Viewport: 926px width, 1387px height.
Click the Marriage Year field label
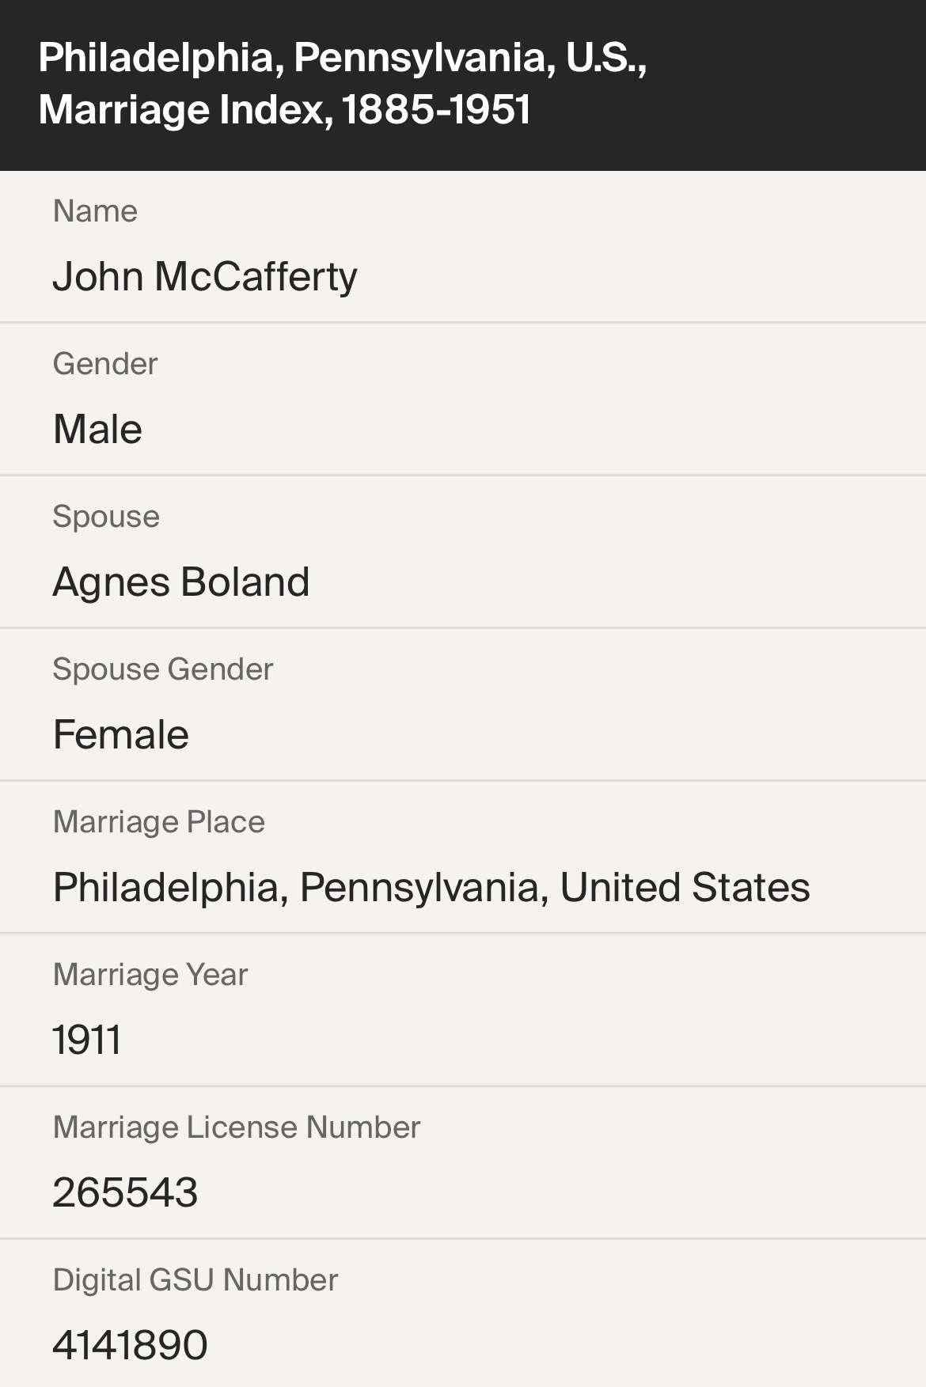pyautogui.click(x=150, y=976)
